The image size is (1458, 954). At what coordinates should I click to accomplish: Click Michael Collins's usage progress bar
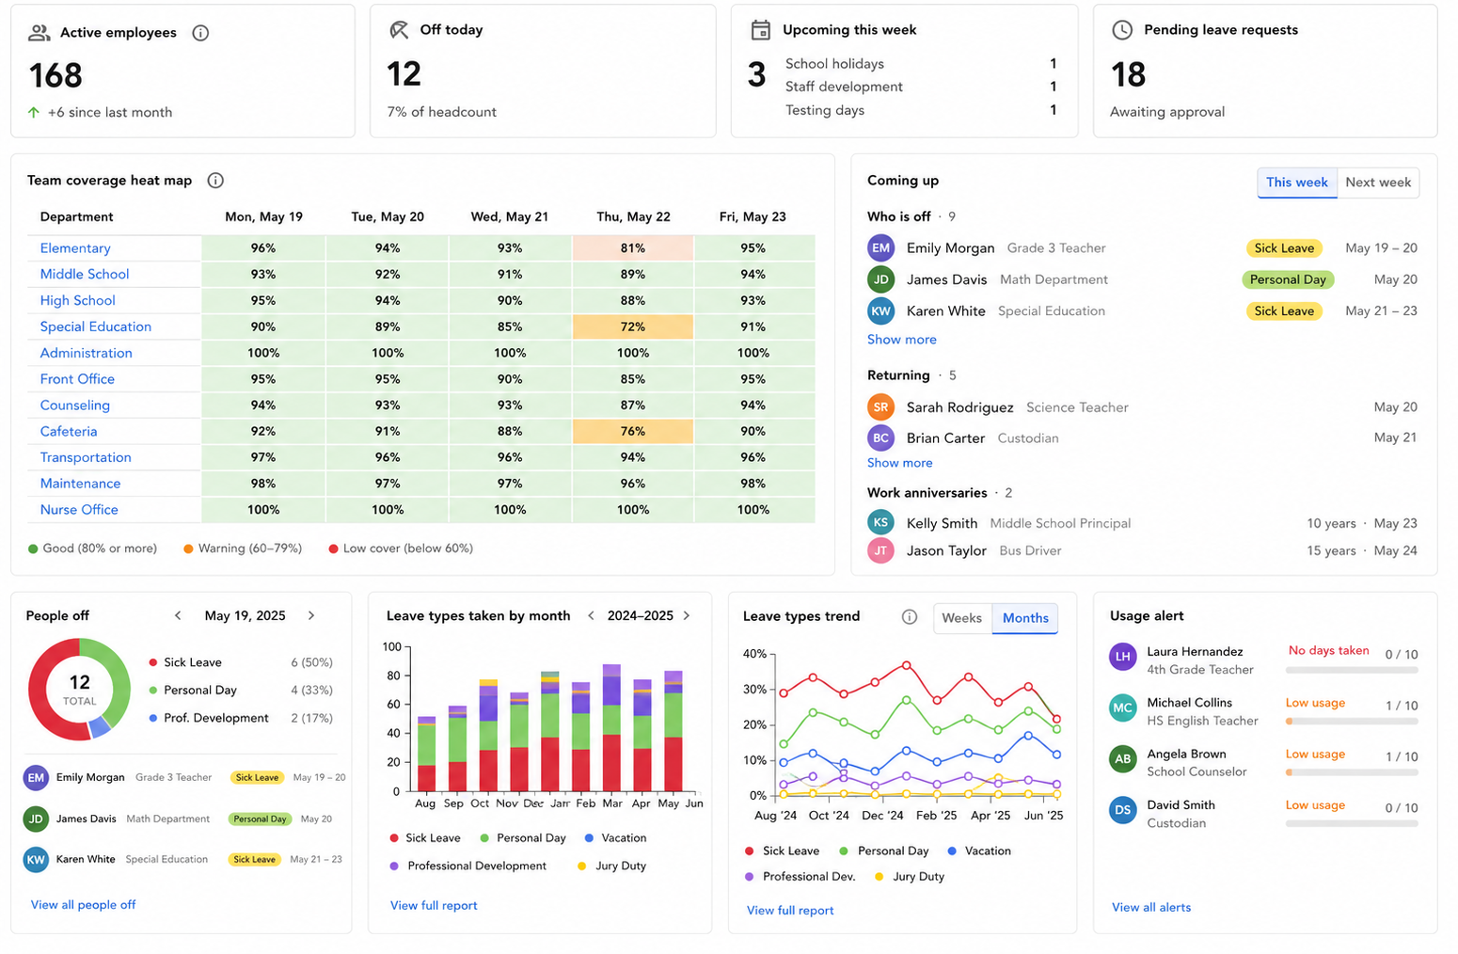tap(1352, 722)
